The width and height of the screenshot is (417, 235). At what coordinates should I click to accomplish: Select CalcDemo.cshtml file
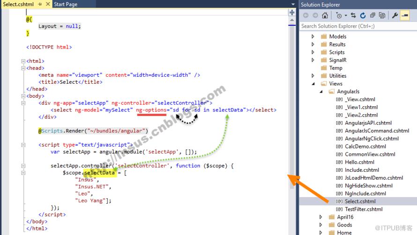pyautogui.click(x=365, y=147)
